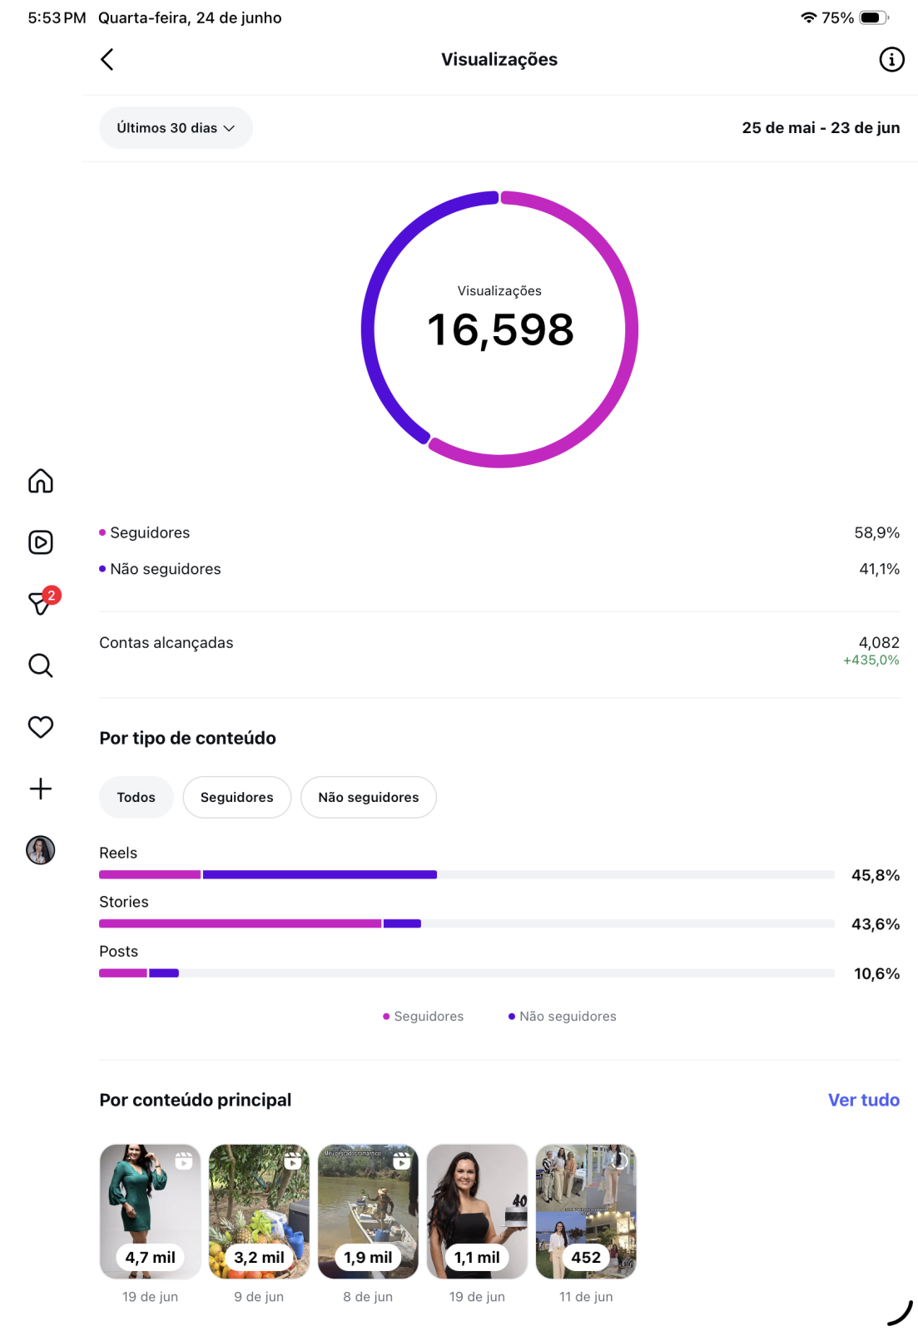This screenshot has height=1331, width=918.
Task: Click the 5:53 PM clock
Action: pyautogui.click(x=57, y=17)
